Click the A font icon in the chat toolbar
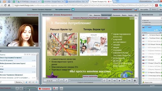 point(33,82)
